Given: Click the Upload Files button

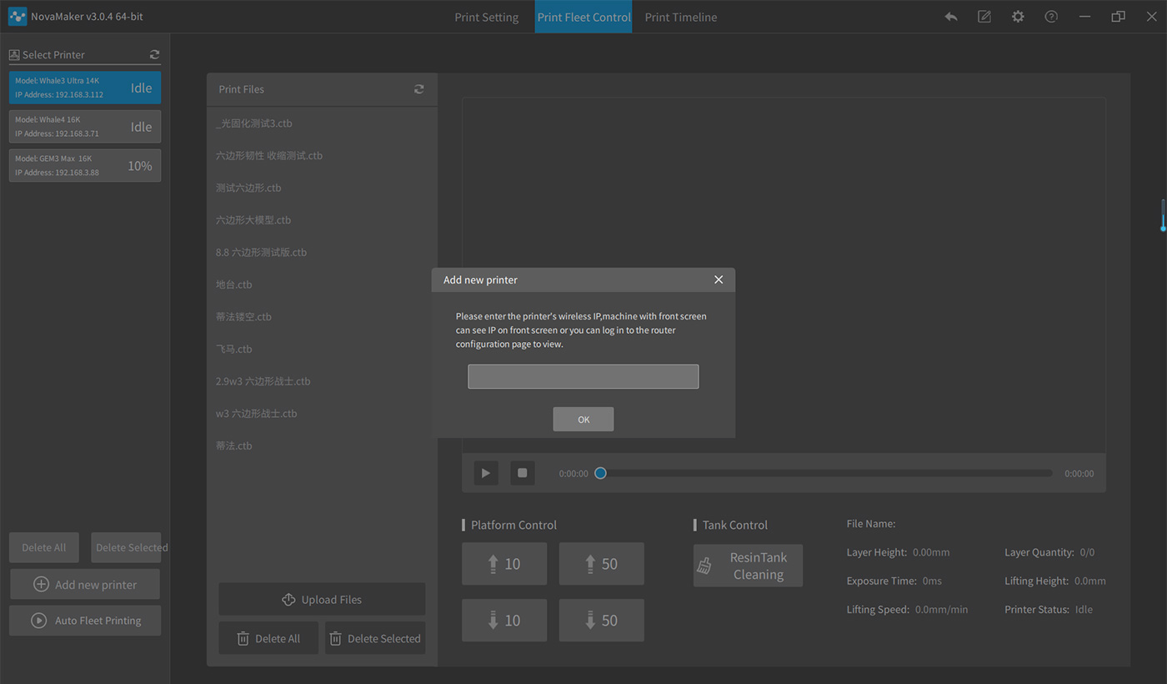Looking at the screenshot, I should pos(322,599).
